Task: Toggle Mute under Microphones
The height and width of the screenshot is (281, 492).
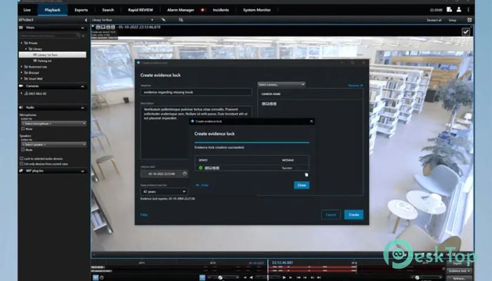Action: tap(23, 129)
